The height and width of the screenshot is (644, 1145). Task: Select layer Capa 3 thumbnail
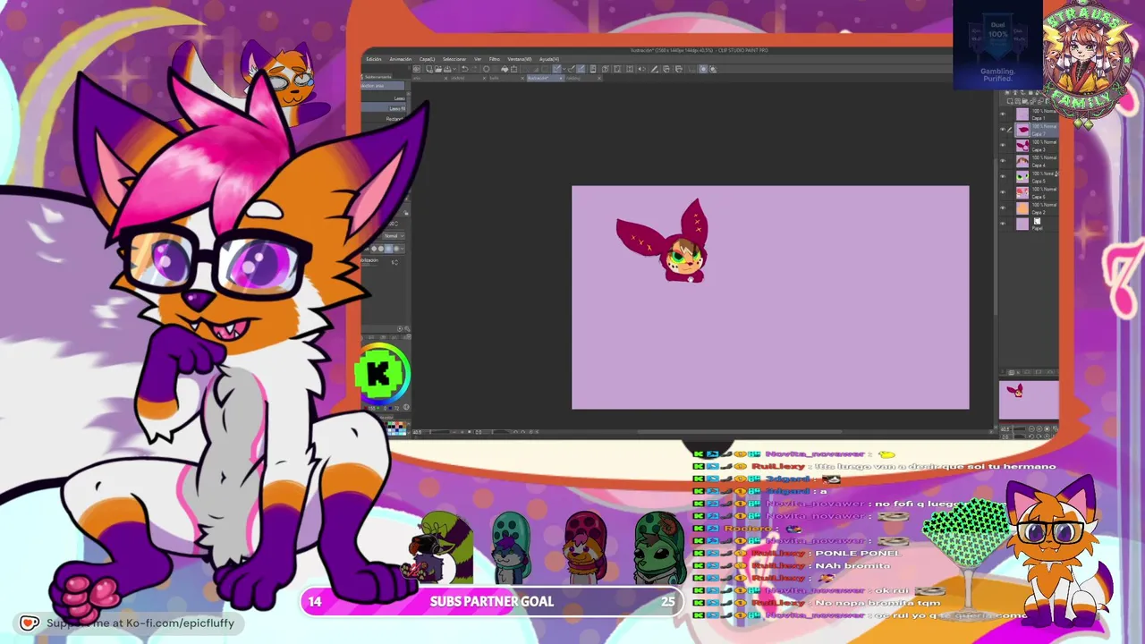(x=1022, y=145)
